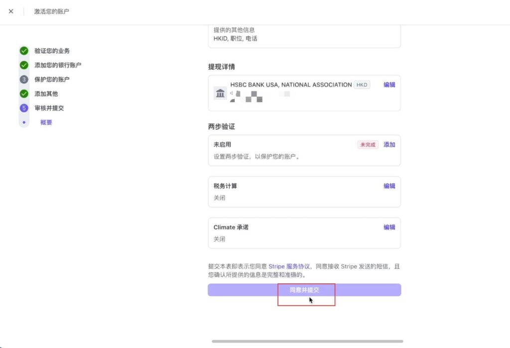Select the 概要 sub-step
Image resolution: width=510 pixels, height=348 pixels.
click(46, 122)
